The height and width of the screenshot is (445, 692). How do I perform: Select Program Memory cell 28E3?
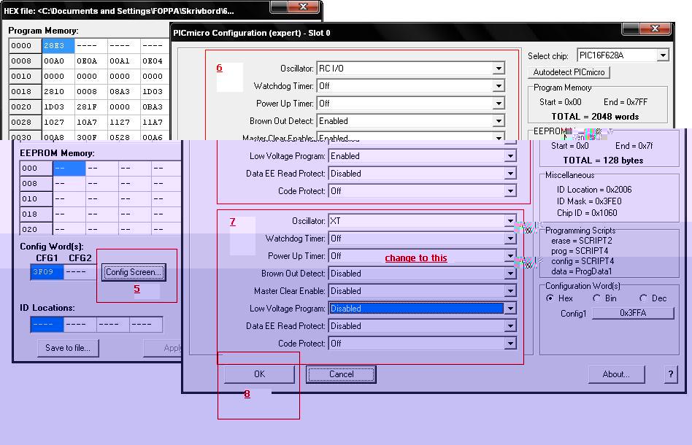tap(58, 45)
